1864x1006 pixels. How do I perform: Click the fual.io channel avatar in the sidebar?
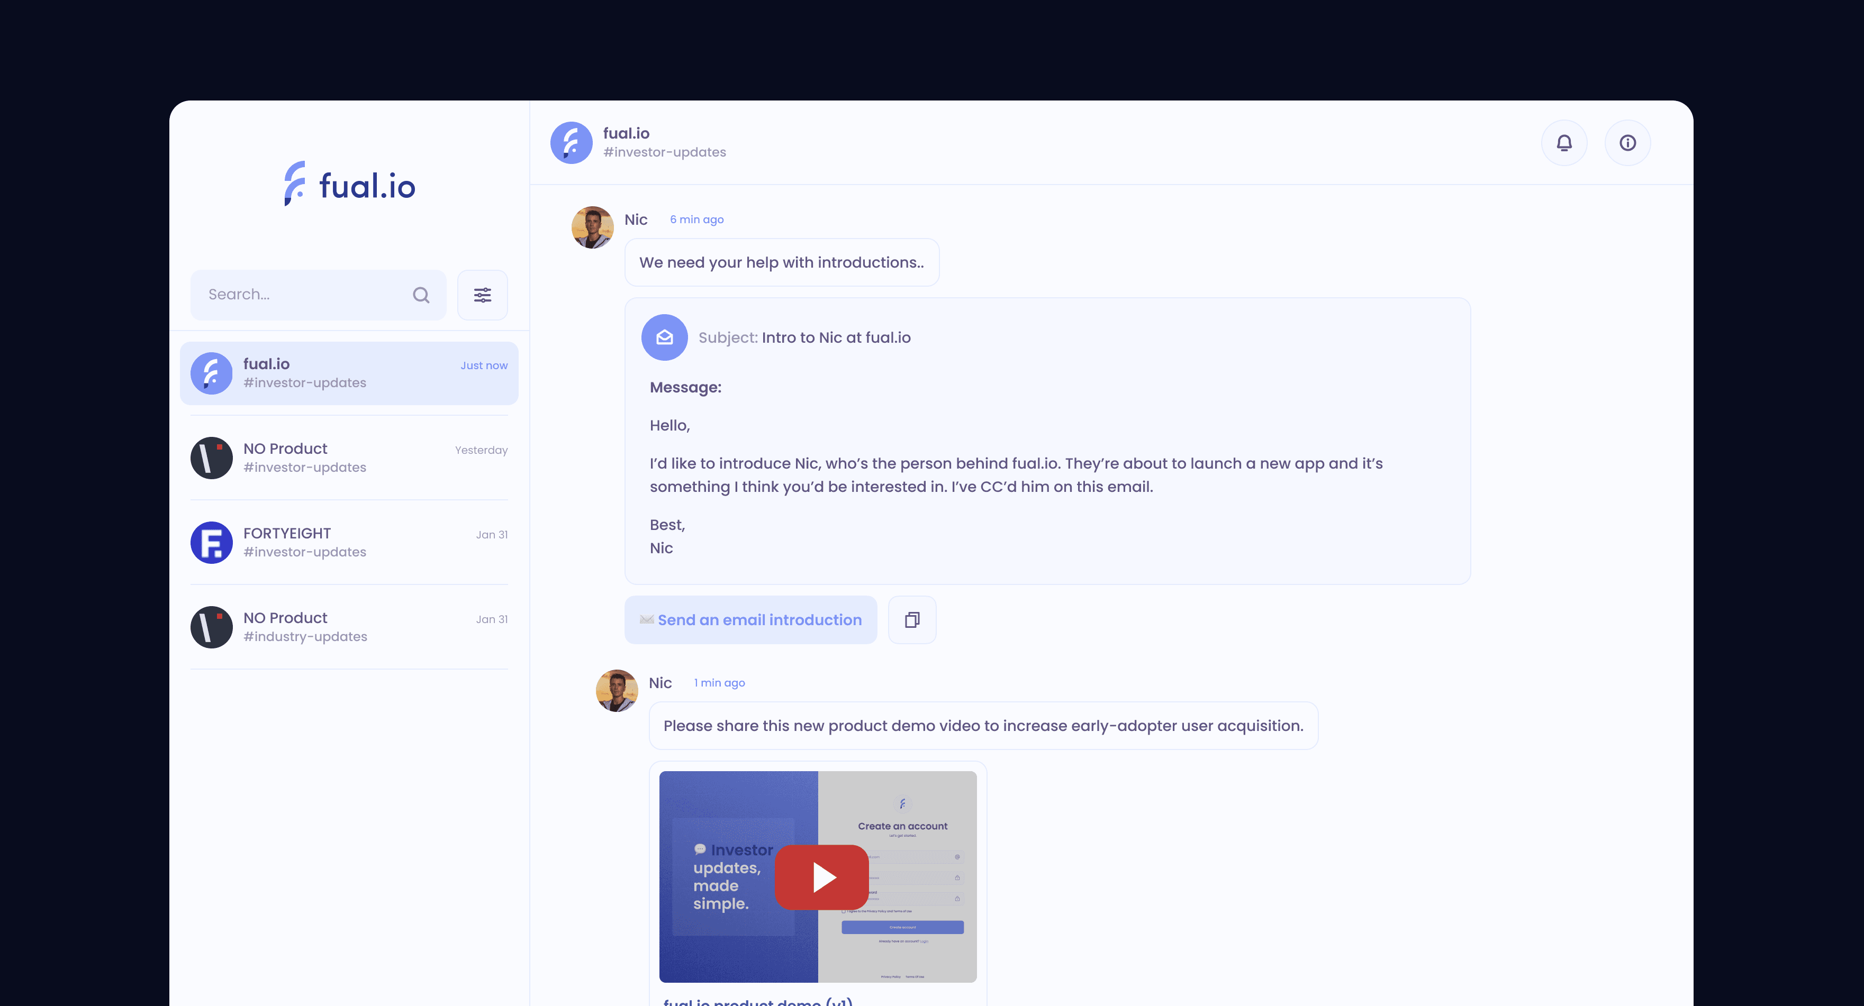[x=211, y=372]
